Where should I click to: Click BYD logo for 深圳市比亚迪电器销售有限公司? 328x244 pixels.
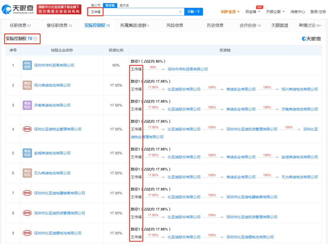coord(27,193)
